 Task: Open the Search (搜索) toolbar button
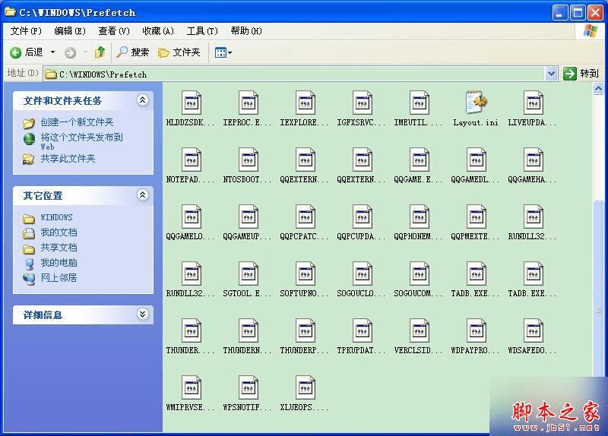click(x=133, y=52)
